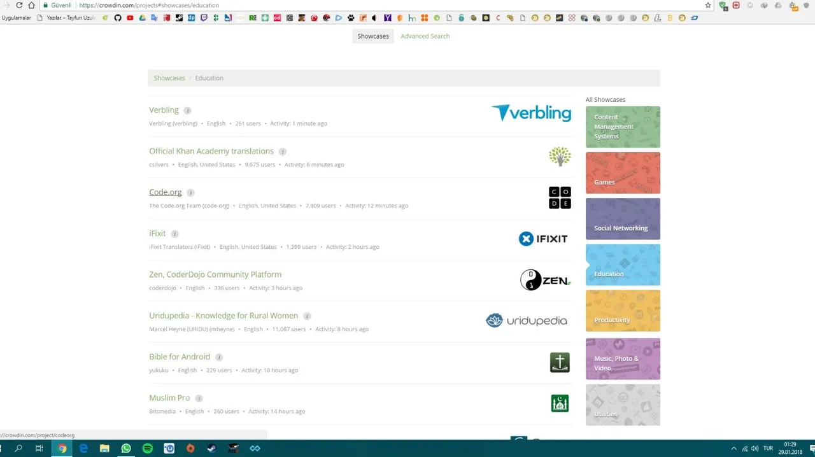Viewport: 815px width, 457px height.
Task: Open the Uygulamalar apps bookmark
Action: 17,18
